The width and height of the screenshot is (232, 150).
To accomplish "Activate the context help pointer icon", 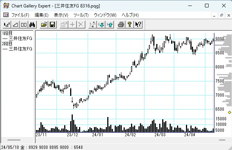I will pyautogui.click(x=138, y=24).
